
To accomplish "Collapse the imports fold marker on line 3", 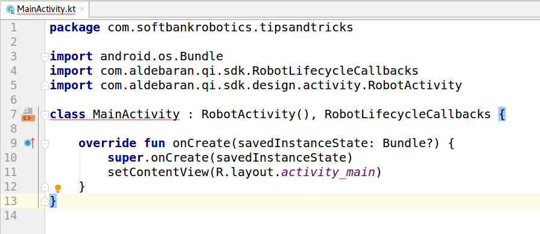I will 45,57.
